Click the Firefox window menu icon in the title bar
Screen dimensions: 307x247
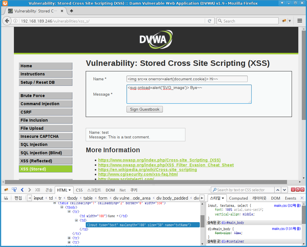(5, 3)
